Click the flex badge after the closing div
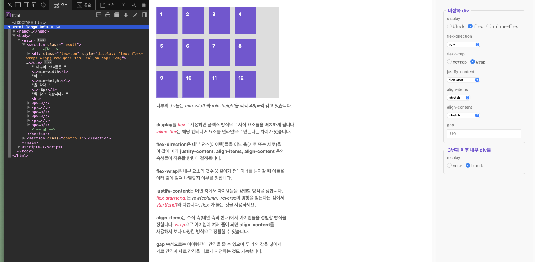This screenshot has width=535, height=262. click(x=48, y=62)
